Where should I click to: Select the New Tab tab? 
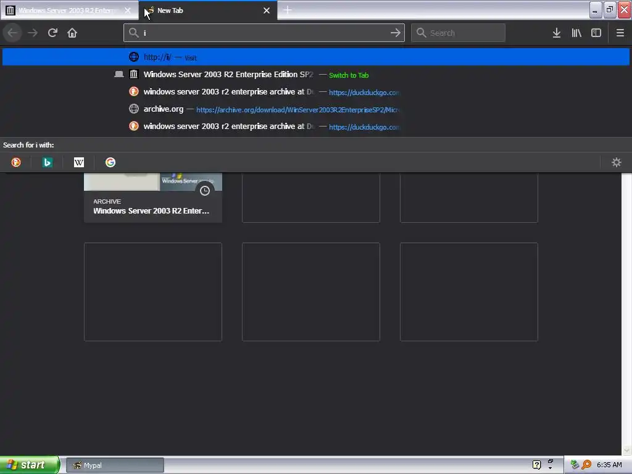point(208,10)
